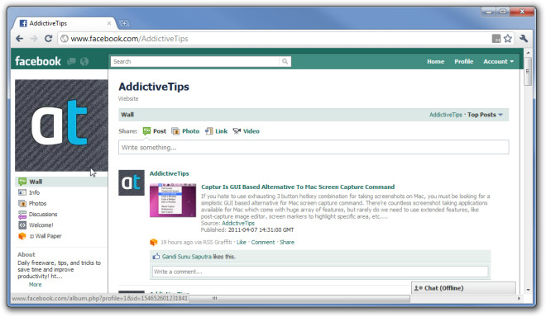Click Comment under the Captur post
The height and width of the screenshot is (317, 546).
click(x=263, y=242)
